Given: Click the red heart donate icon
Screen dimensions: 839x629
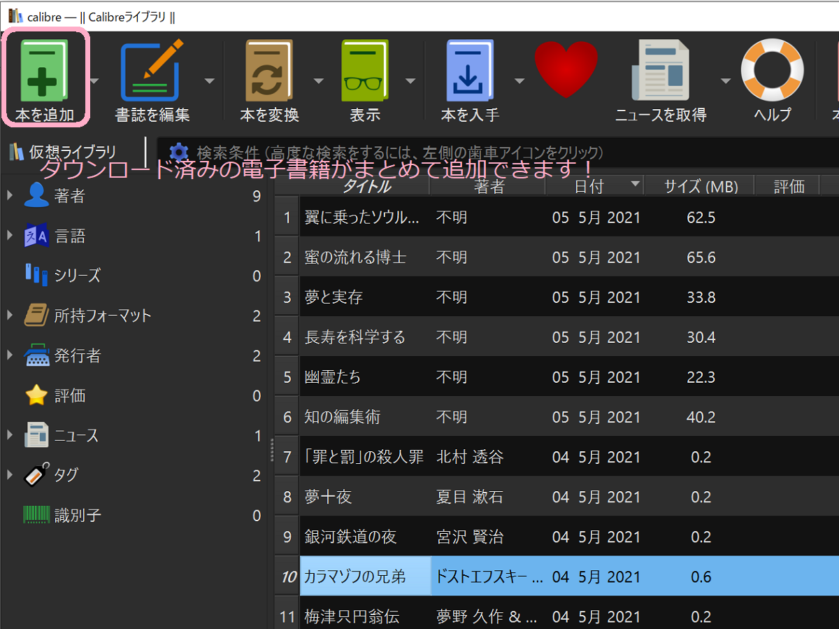Looking at the screenshot, I should click(567, 69).
